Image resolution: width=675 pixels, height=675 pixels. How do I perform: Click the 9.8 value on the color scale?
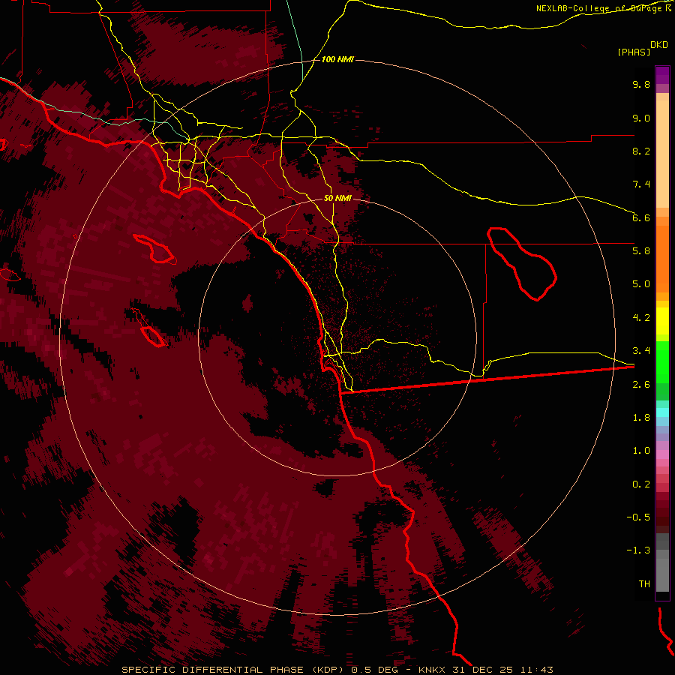click(x=641, y=84)
